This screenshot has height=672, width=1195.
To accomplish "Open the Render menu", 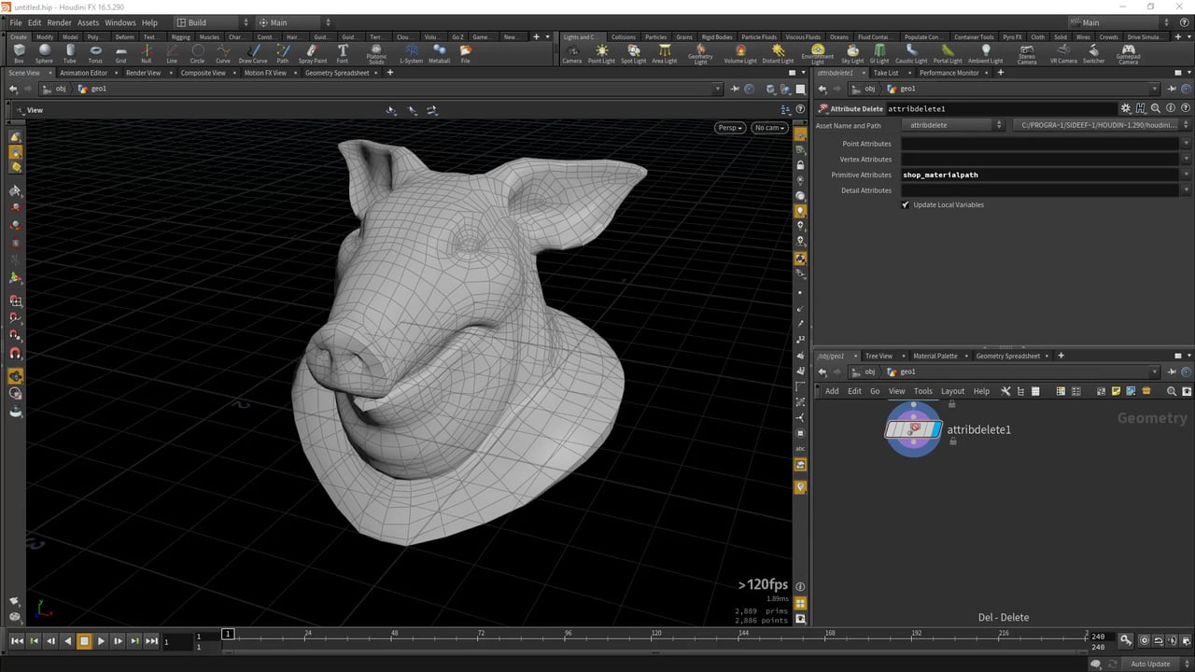I will click(x=59, y=22).
